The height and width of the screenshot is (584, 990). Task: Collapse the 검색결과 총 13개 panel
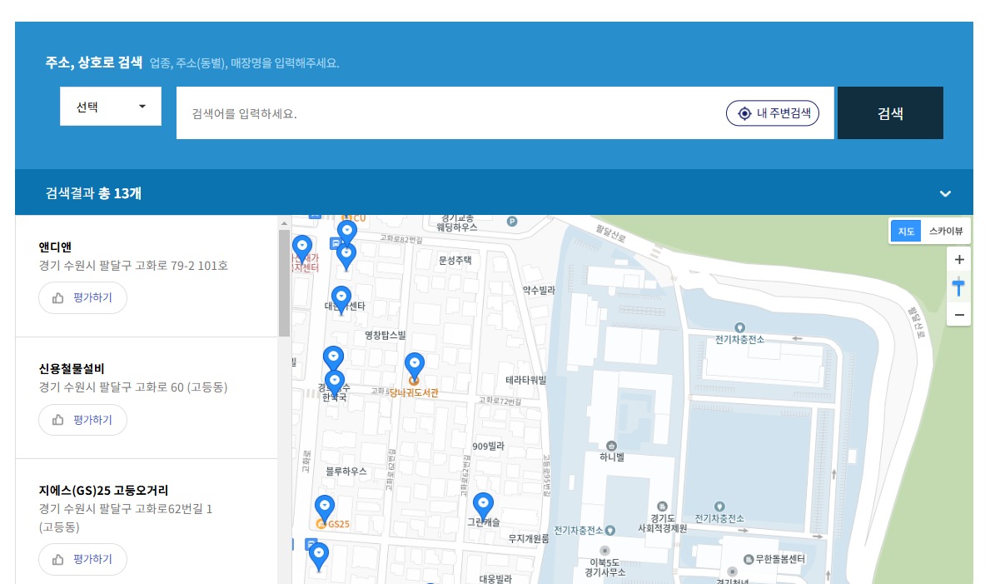945,192
